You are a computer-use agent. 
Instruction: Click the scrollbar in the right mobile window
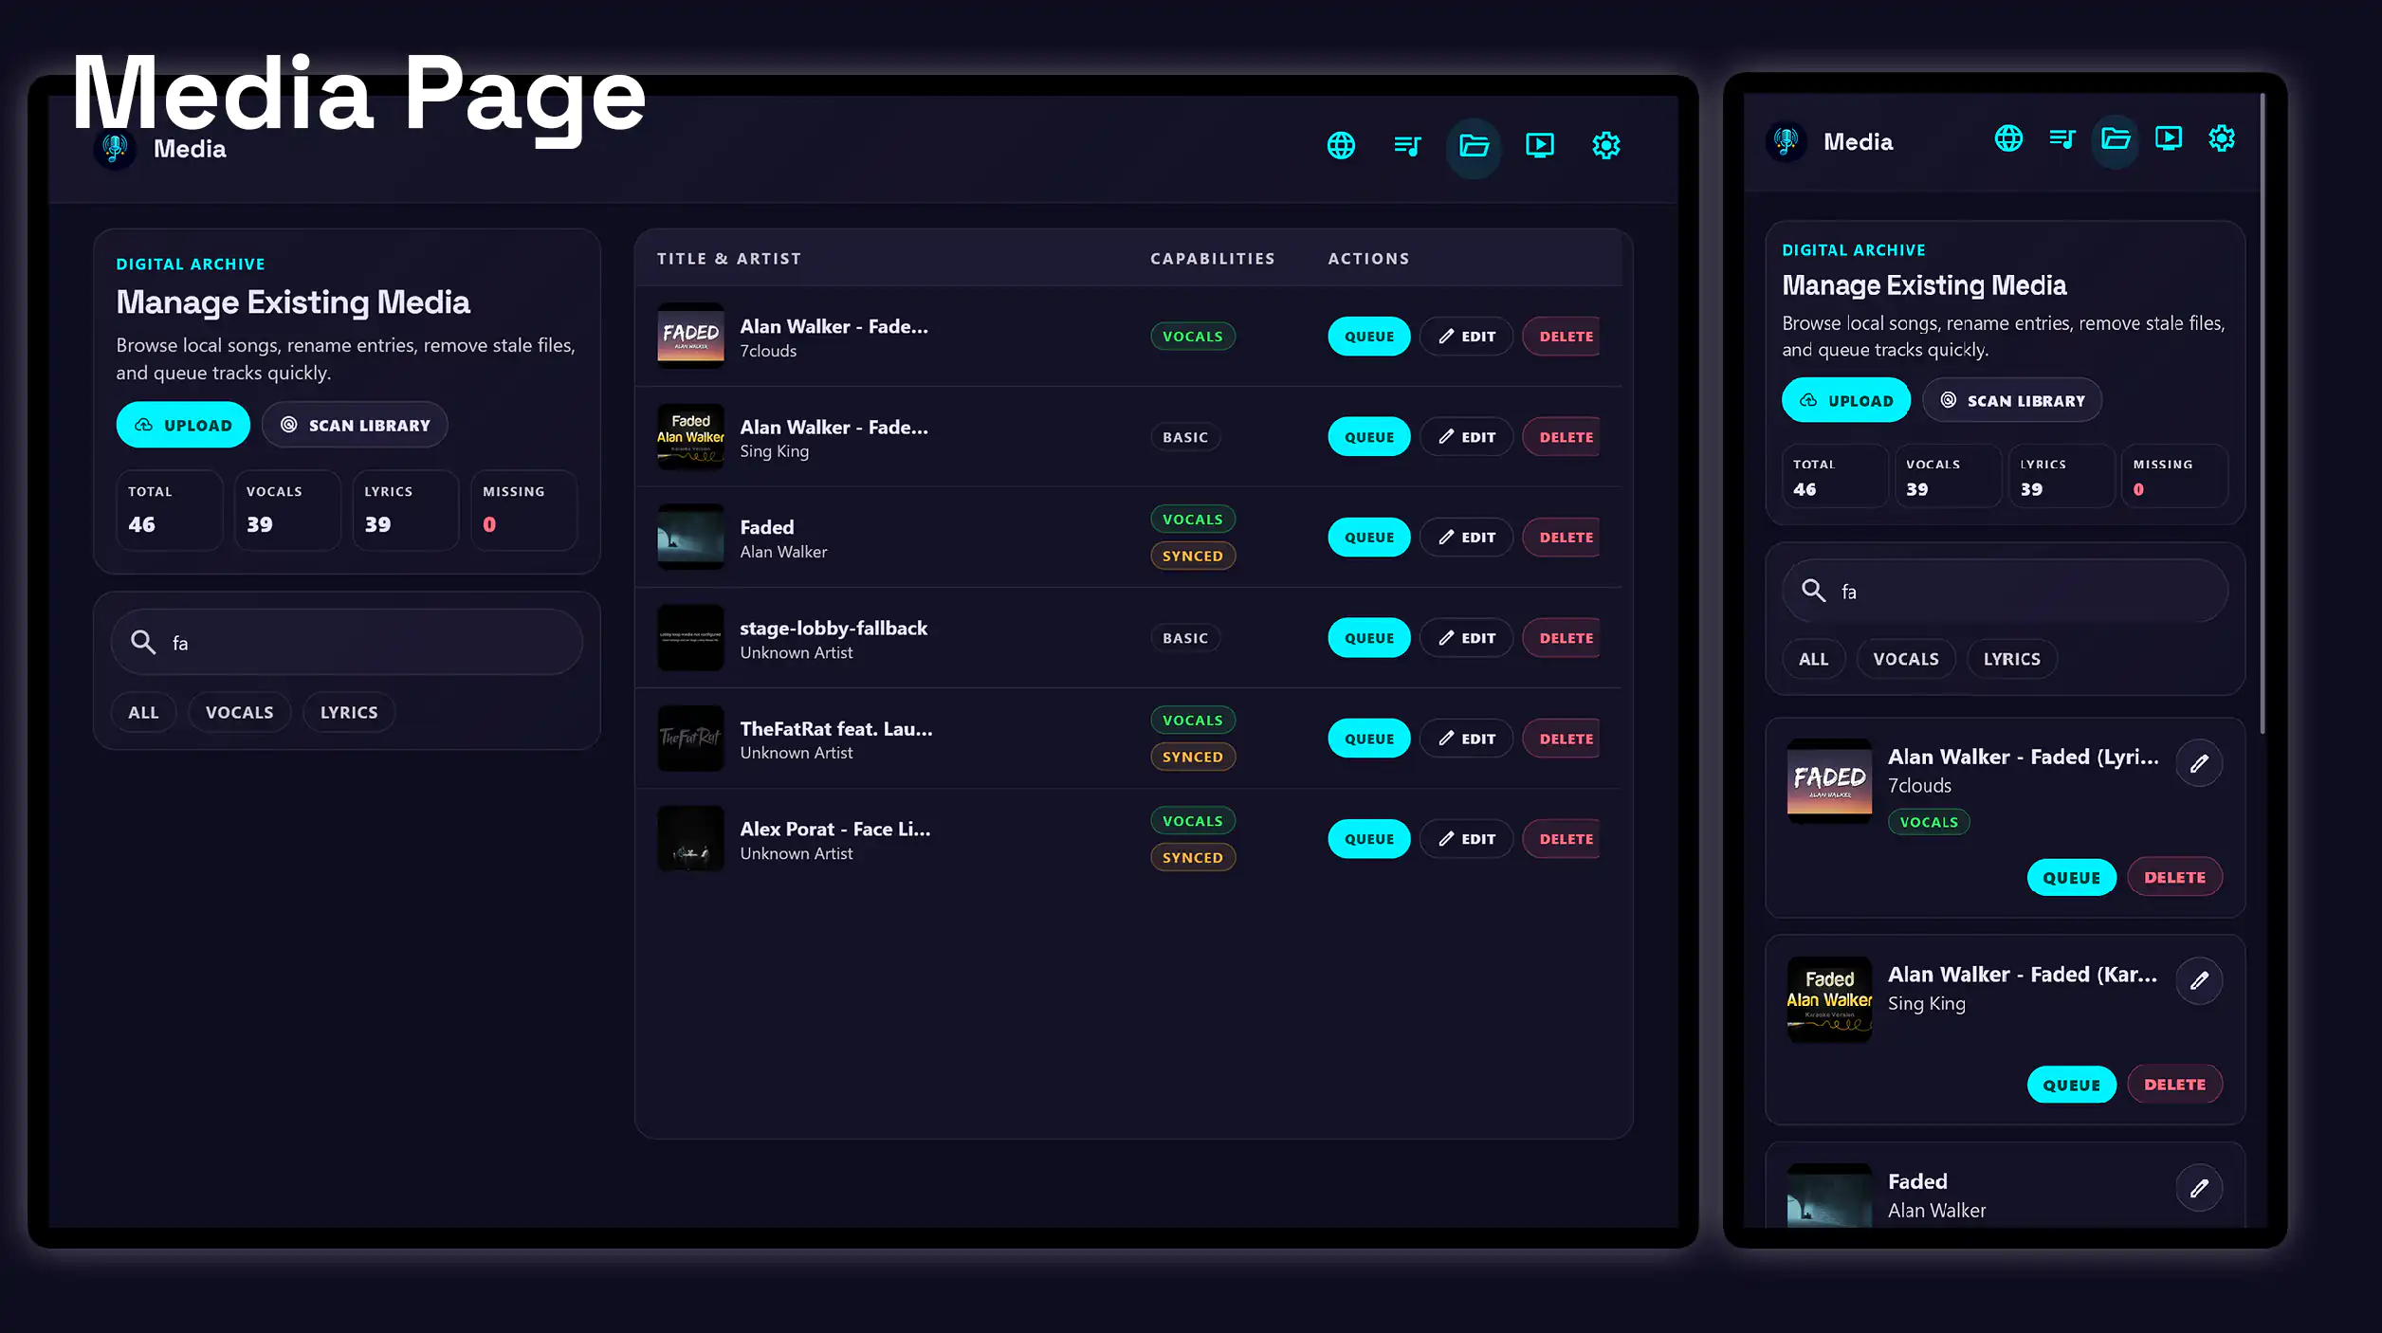click(x=2263, y=413)
